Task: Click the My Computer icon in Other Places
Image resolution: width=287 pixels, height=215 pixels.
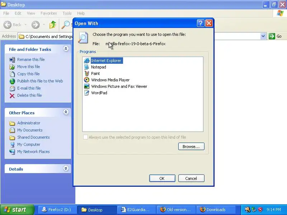Action: pyautogui.click(x=12, y=144)
